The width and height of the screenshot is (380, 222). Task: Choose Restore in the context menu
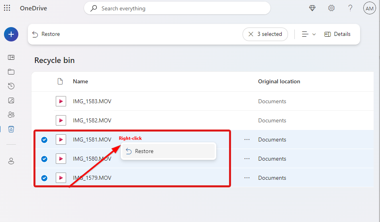click(168, 151)
